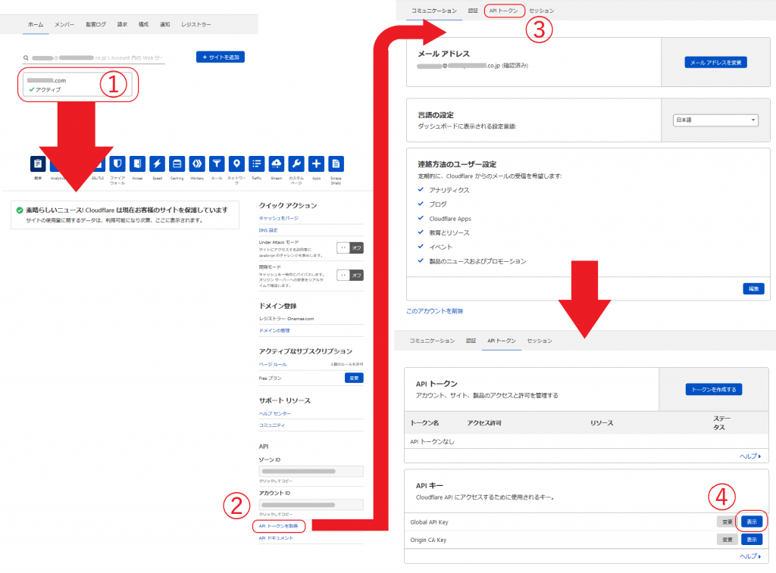The height and width of the screenshot is (573, 776).
Task: Open the Stream cloud icon
Action: [277, 163]
